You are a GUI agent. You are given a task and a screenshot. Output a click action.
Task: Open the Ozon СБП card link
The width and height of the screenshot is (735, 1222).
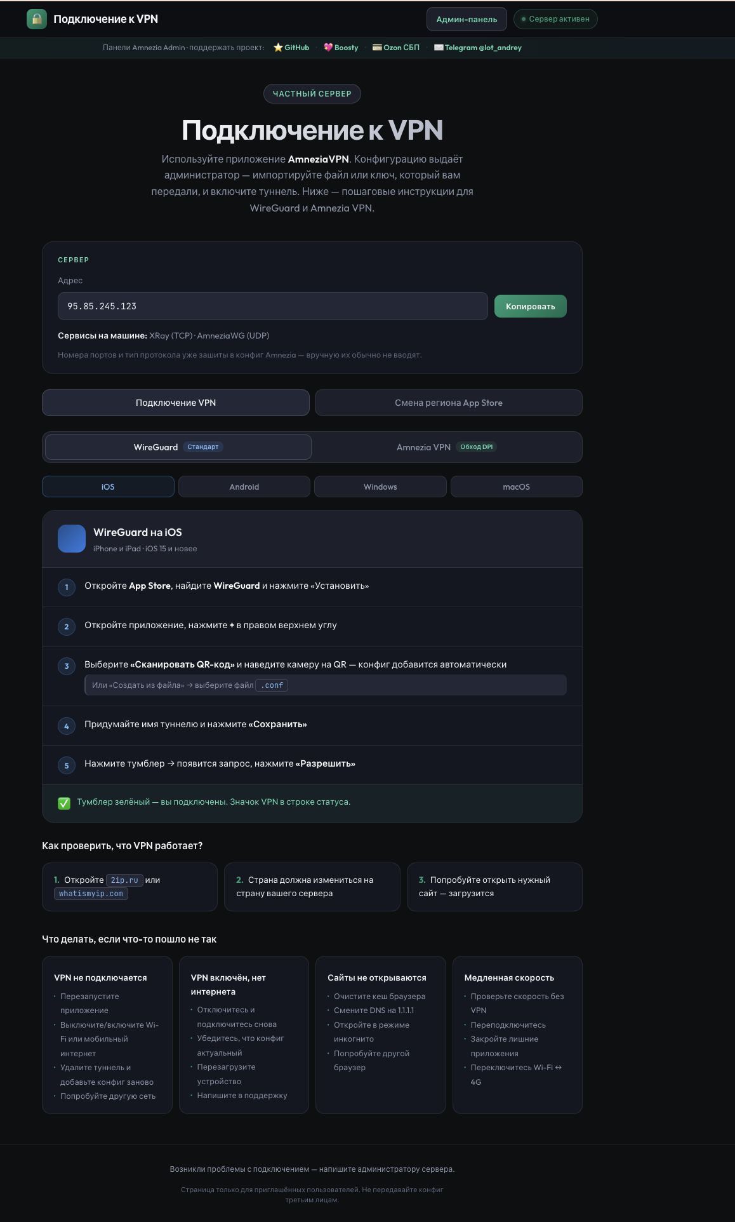[396, 48]
